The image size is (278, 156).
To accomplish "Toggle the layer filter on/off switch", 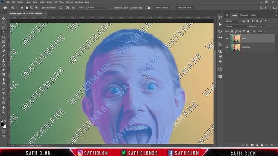I will point(265,21).
